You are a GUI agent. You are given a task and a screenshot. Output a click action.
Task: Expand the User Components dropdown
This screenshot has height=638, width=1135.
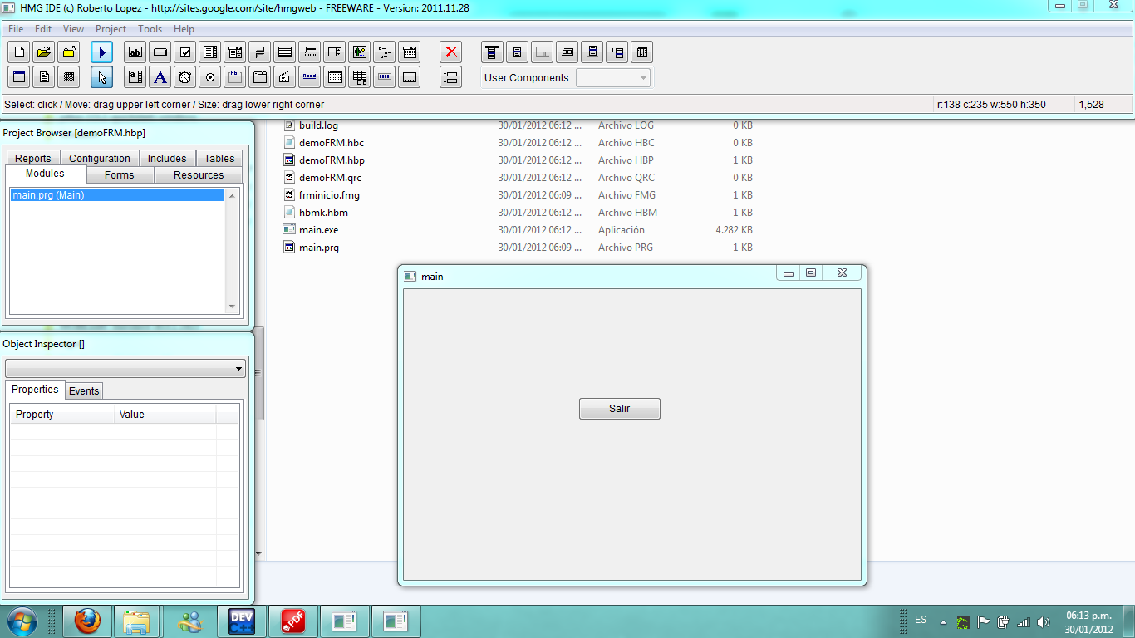[643, 78]
